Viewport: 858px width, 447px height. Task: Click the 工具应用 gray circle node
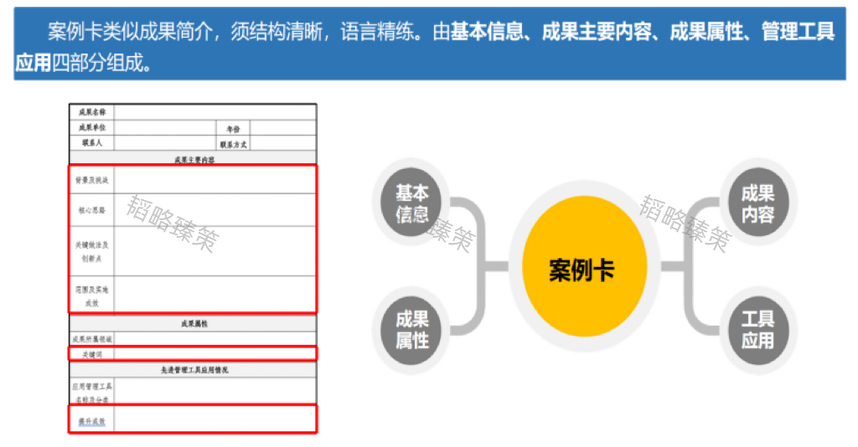[757, 329]
